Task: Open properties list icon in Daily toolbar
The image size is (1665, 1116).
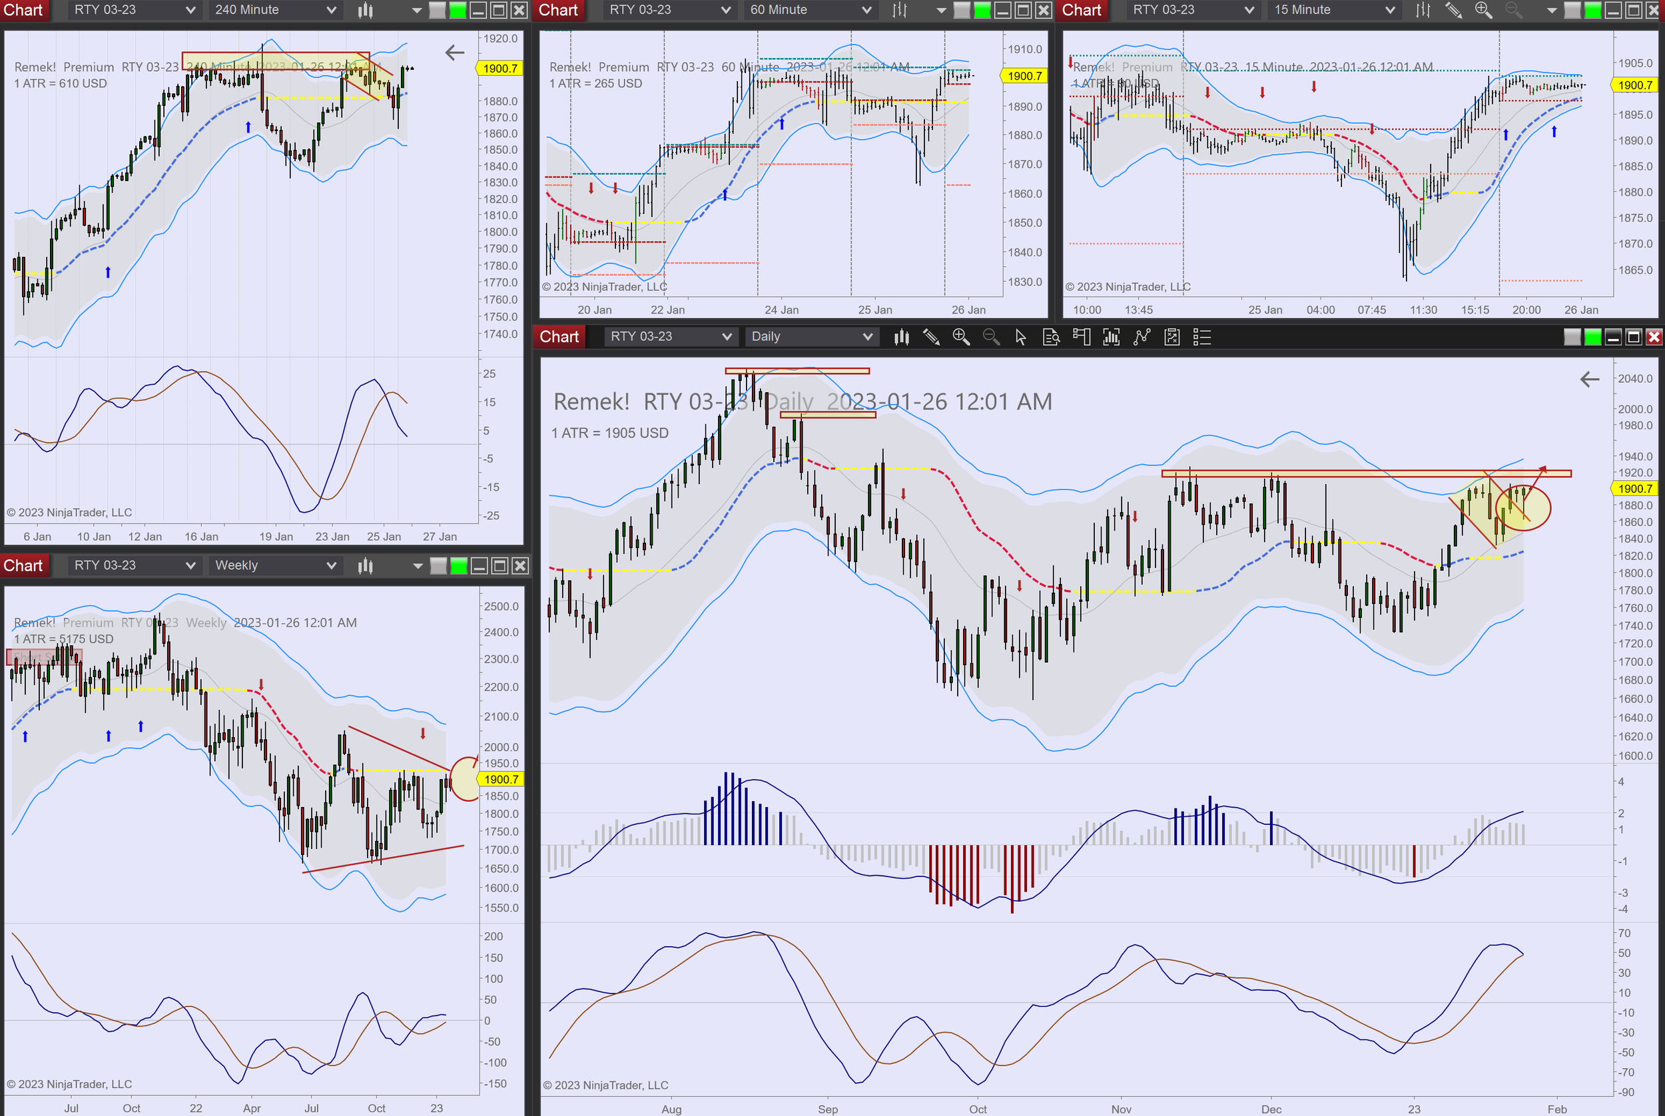Action: coord(1201,337)
